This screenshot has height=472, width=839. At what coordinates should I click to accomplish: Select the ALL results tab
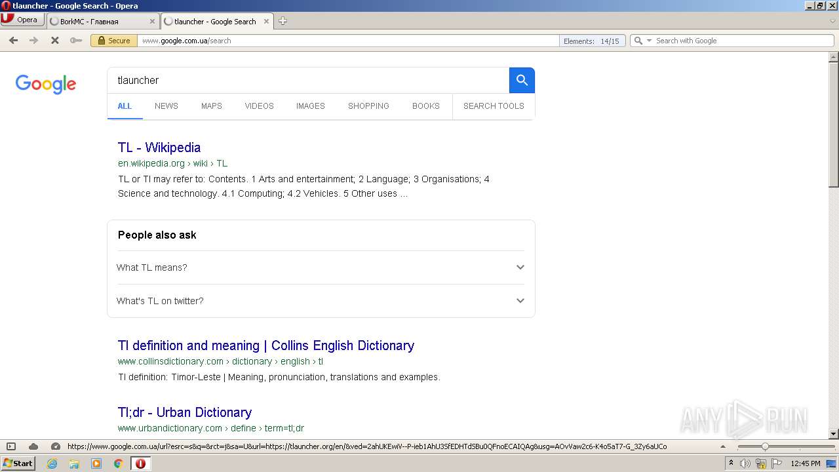pos(125,106)
